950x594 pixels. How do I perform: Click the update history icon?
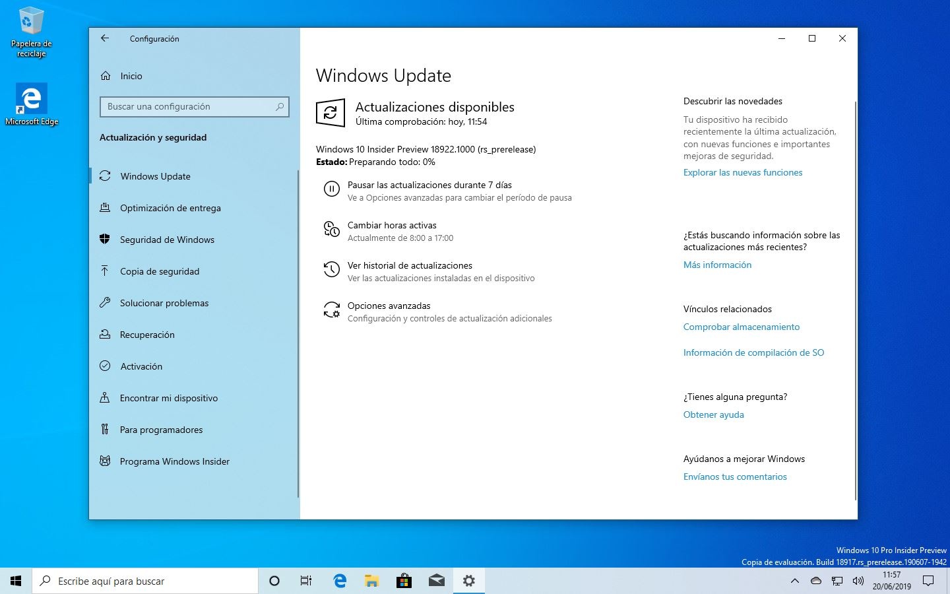coord(331,270)
